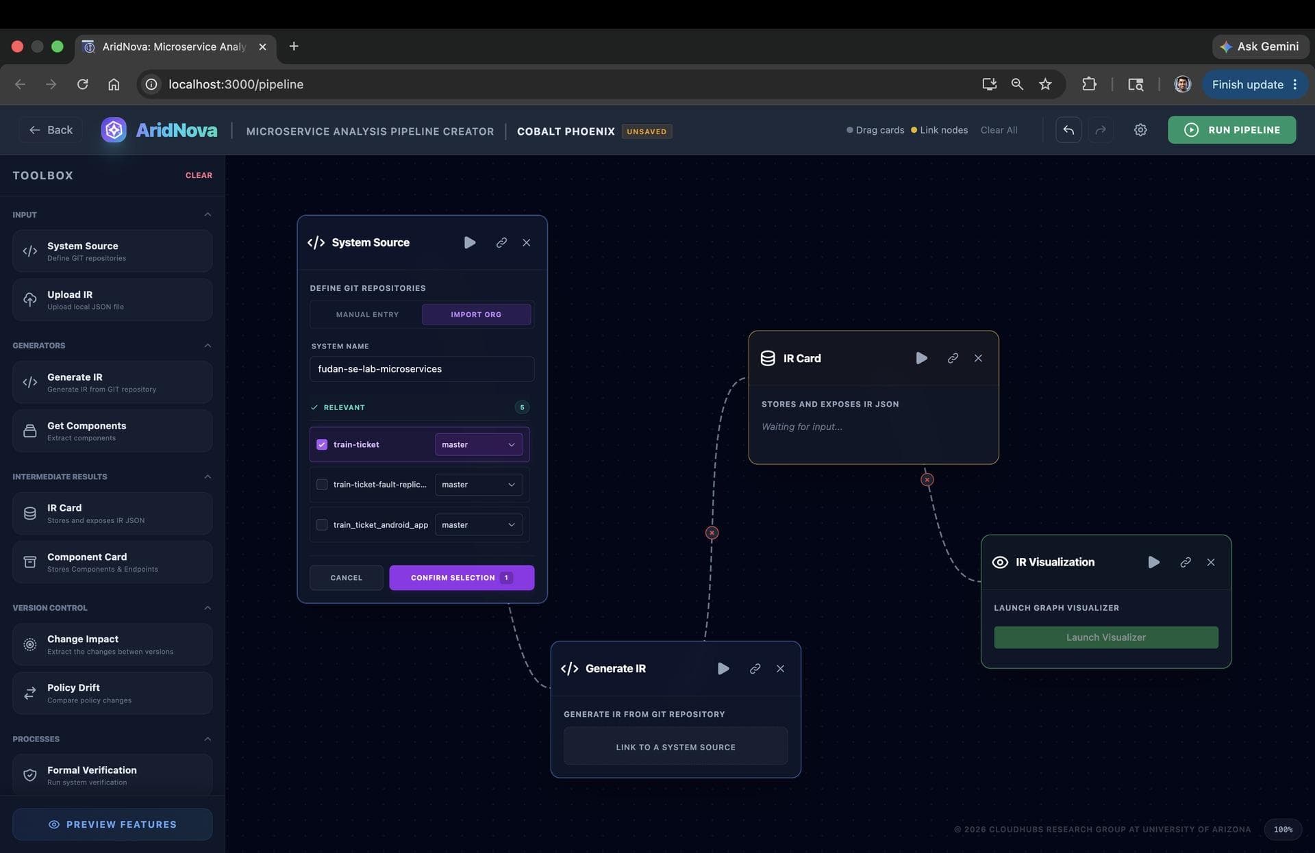The height and width of the screenshot is (853, 1315).
Task: Select the Import Org tab
Action: (476, 315)
